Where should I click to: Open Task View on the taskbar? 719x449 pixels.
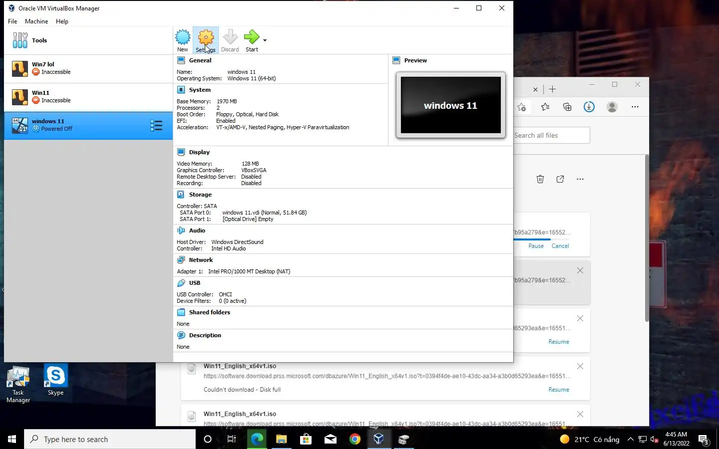point(232,439)
